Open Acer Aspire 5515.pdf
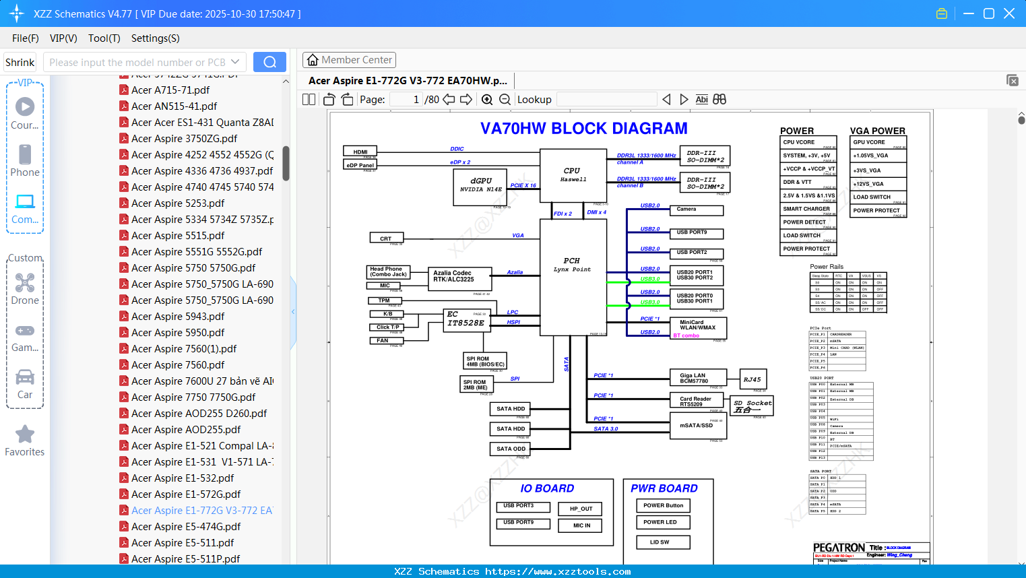 (178, 235)
